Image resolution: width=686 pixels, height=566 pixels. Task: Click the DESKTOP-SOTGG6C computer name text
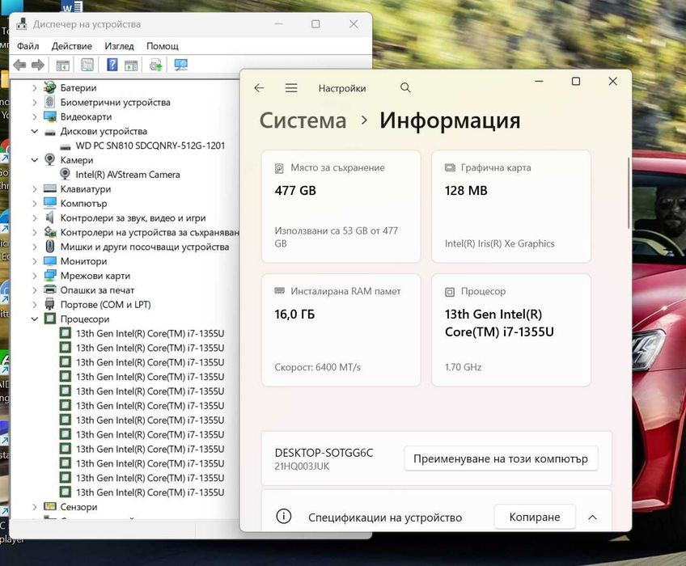(324, 452)
